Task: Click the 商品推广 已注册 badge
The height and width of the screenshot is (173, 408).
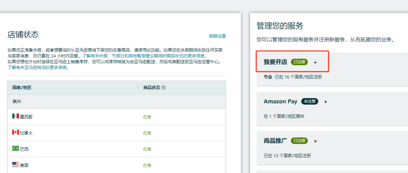Action: [x=299, y=141]
